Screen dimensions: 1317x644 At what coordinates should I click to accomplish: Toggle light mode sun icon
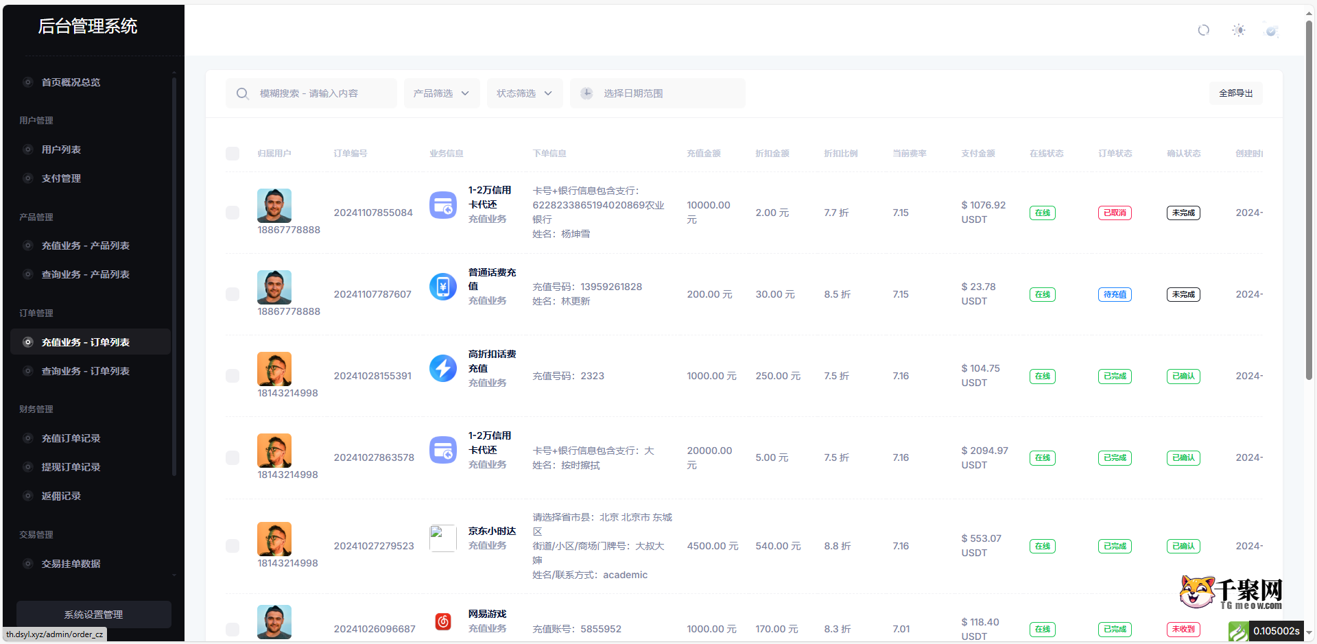1238,30
